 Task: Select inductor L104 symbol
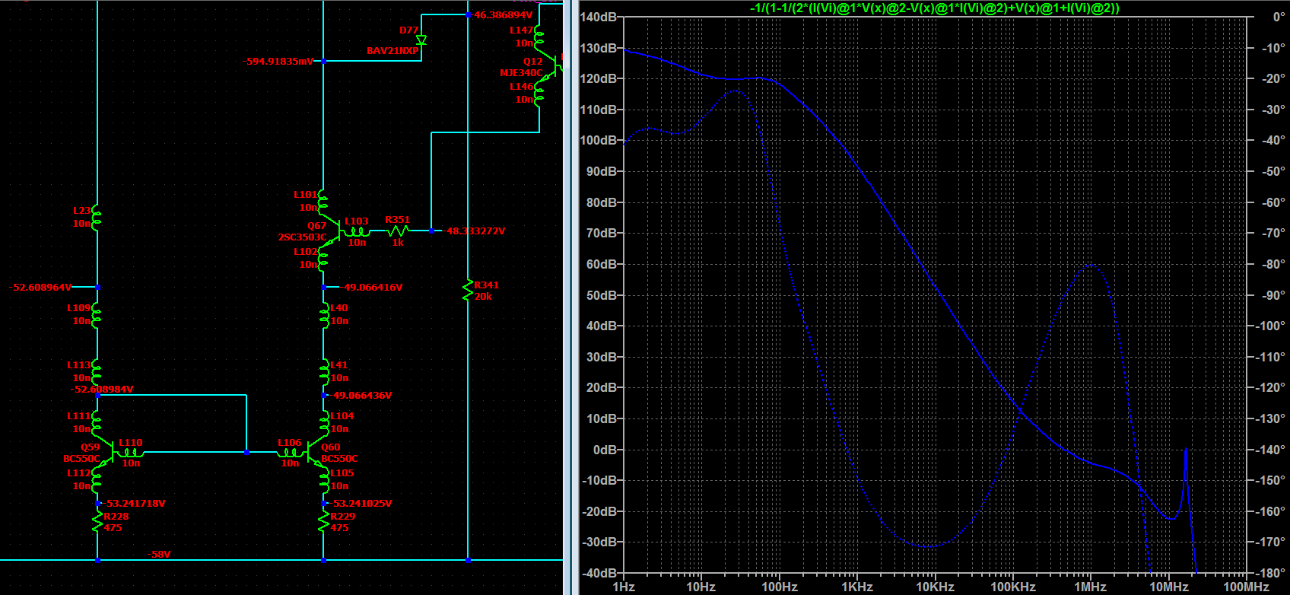pyautogui.click(x=324, y=422)
